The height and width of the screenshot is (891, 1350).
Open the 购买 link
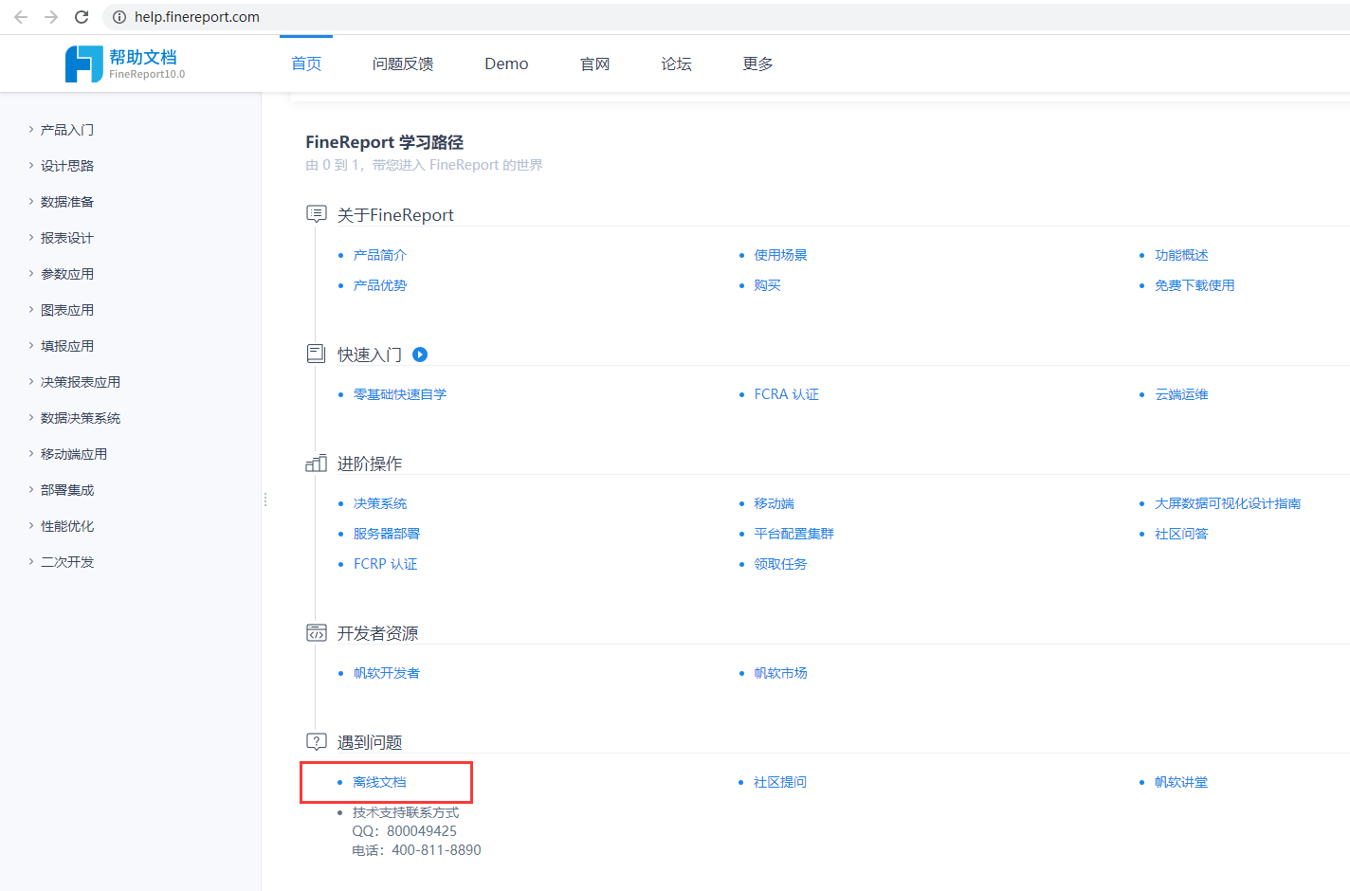(767, 285)
